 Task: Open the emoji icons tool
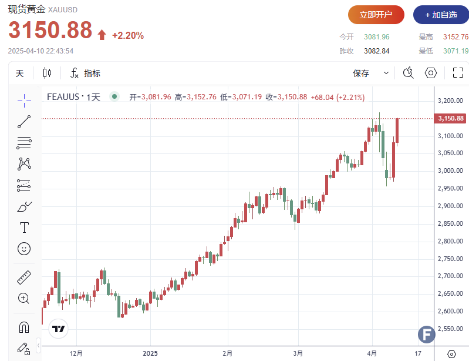24,249
